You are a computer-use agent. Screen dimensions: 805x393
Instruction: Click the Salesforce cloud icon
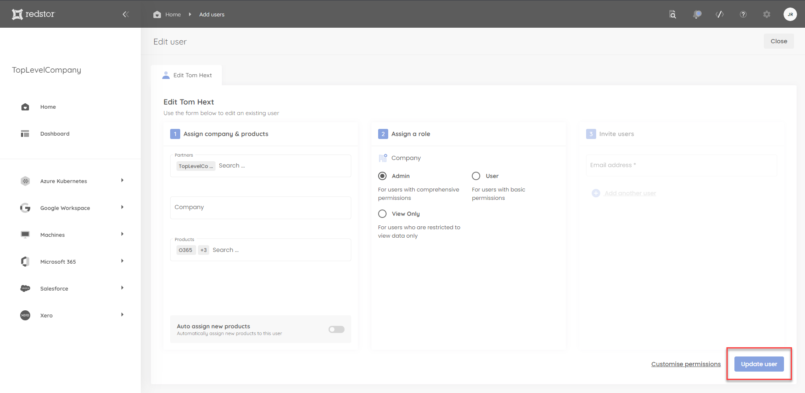tap(25, 288)
